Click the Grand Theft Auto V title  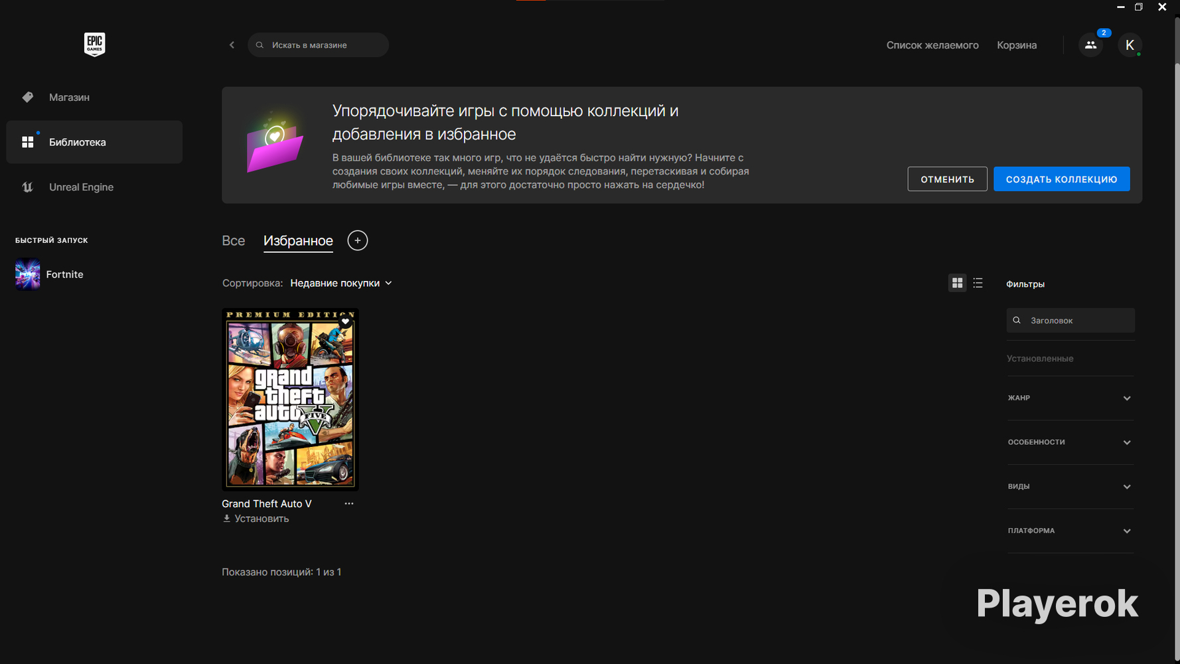(x=266, y=503)
